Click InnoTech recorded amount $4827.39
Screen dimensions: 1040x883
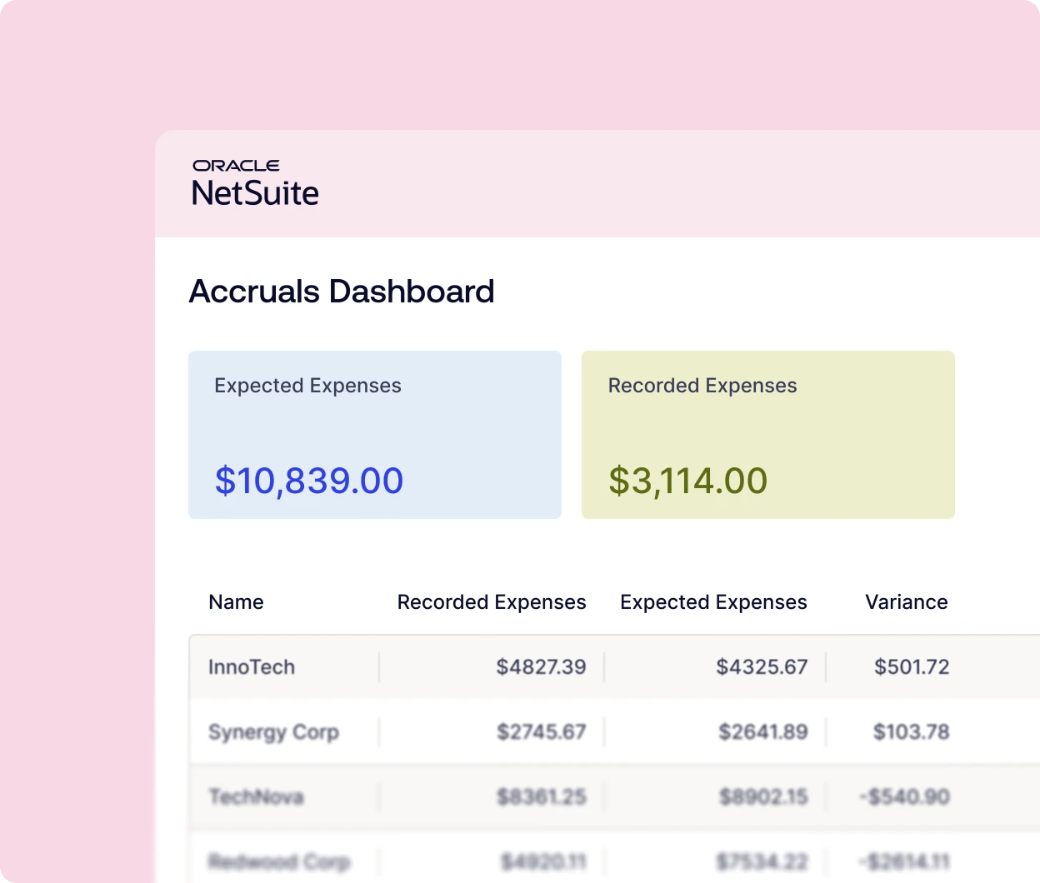[541, 667]
